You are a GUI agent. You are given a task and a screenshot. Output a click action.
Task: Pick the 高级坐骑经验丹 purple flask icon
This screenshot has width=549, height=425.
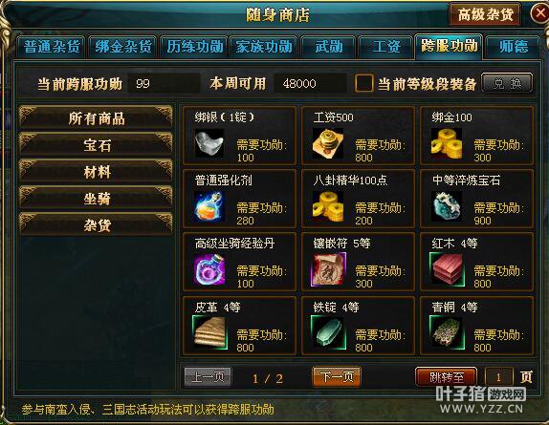coord(209,269)
